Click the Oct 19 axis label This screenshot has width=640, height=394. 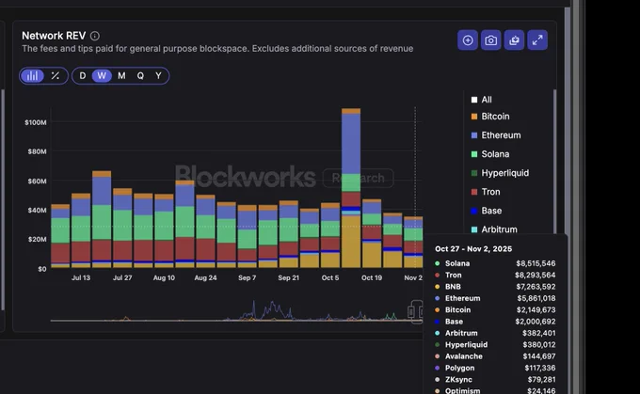372,277
